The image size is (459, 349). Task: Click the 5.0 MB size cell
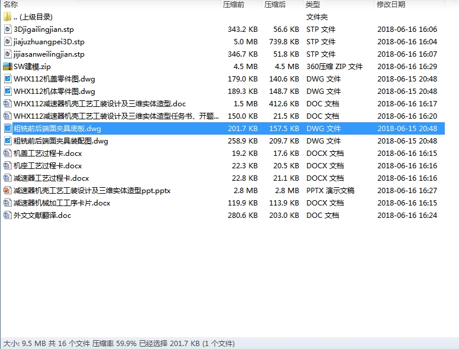[245, 42]
